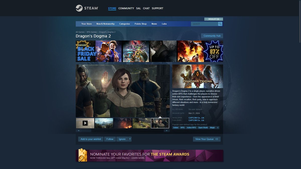Click the Dragon's Dogma 2 header capsule image
Image resolution: width=301 pixels, height=169 pixels.
198,76
